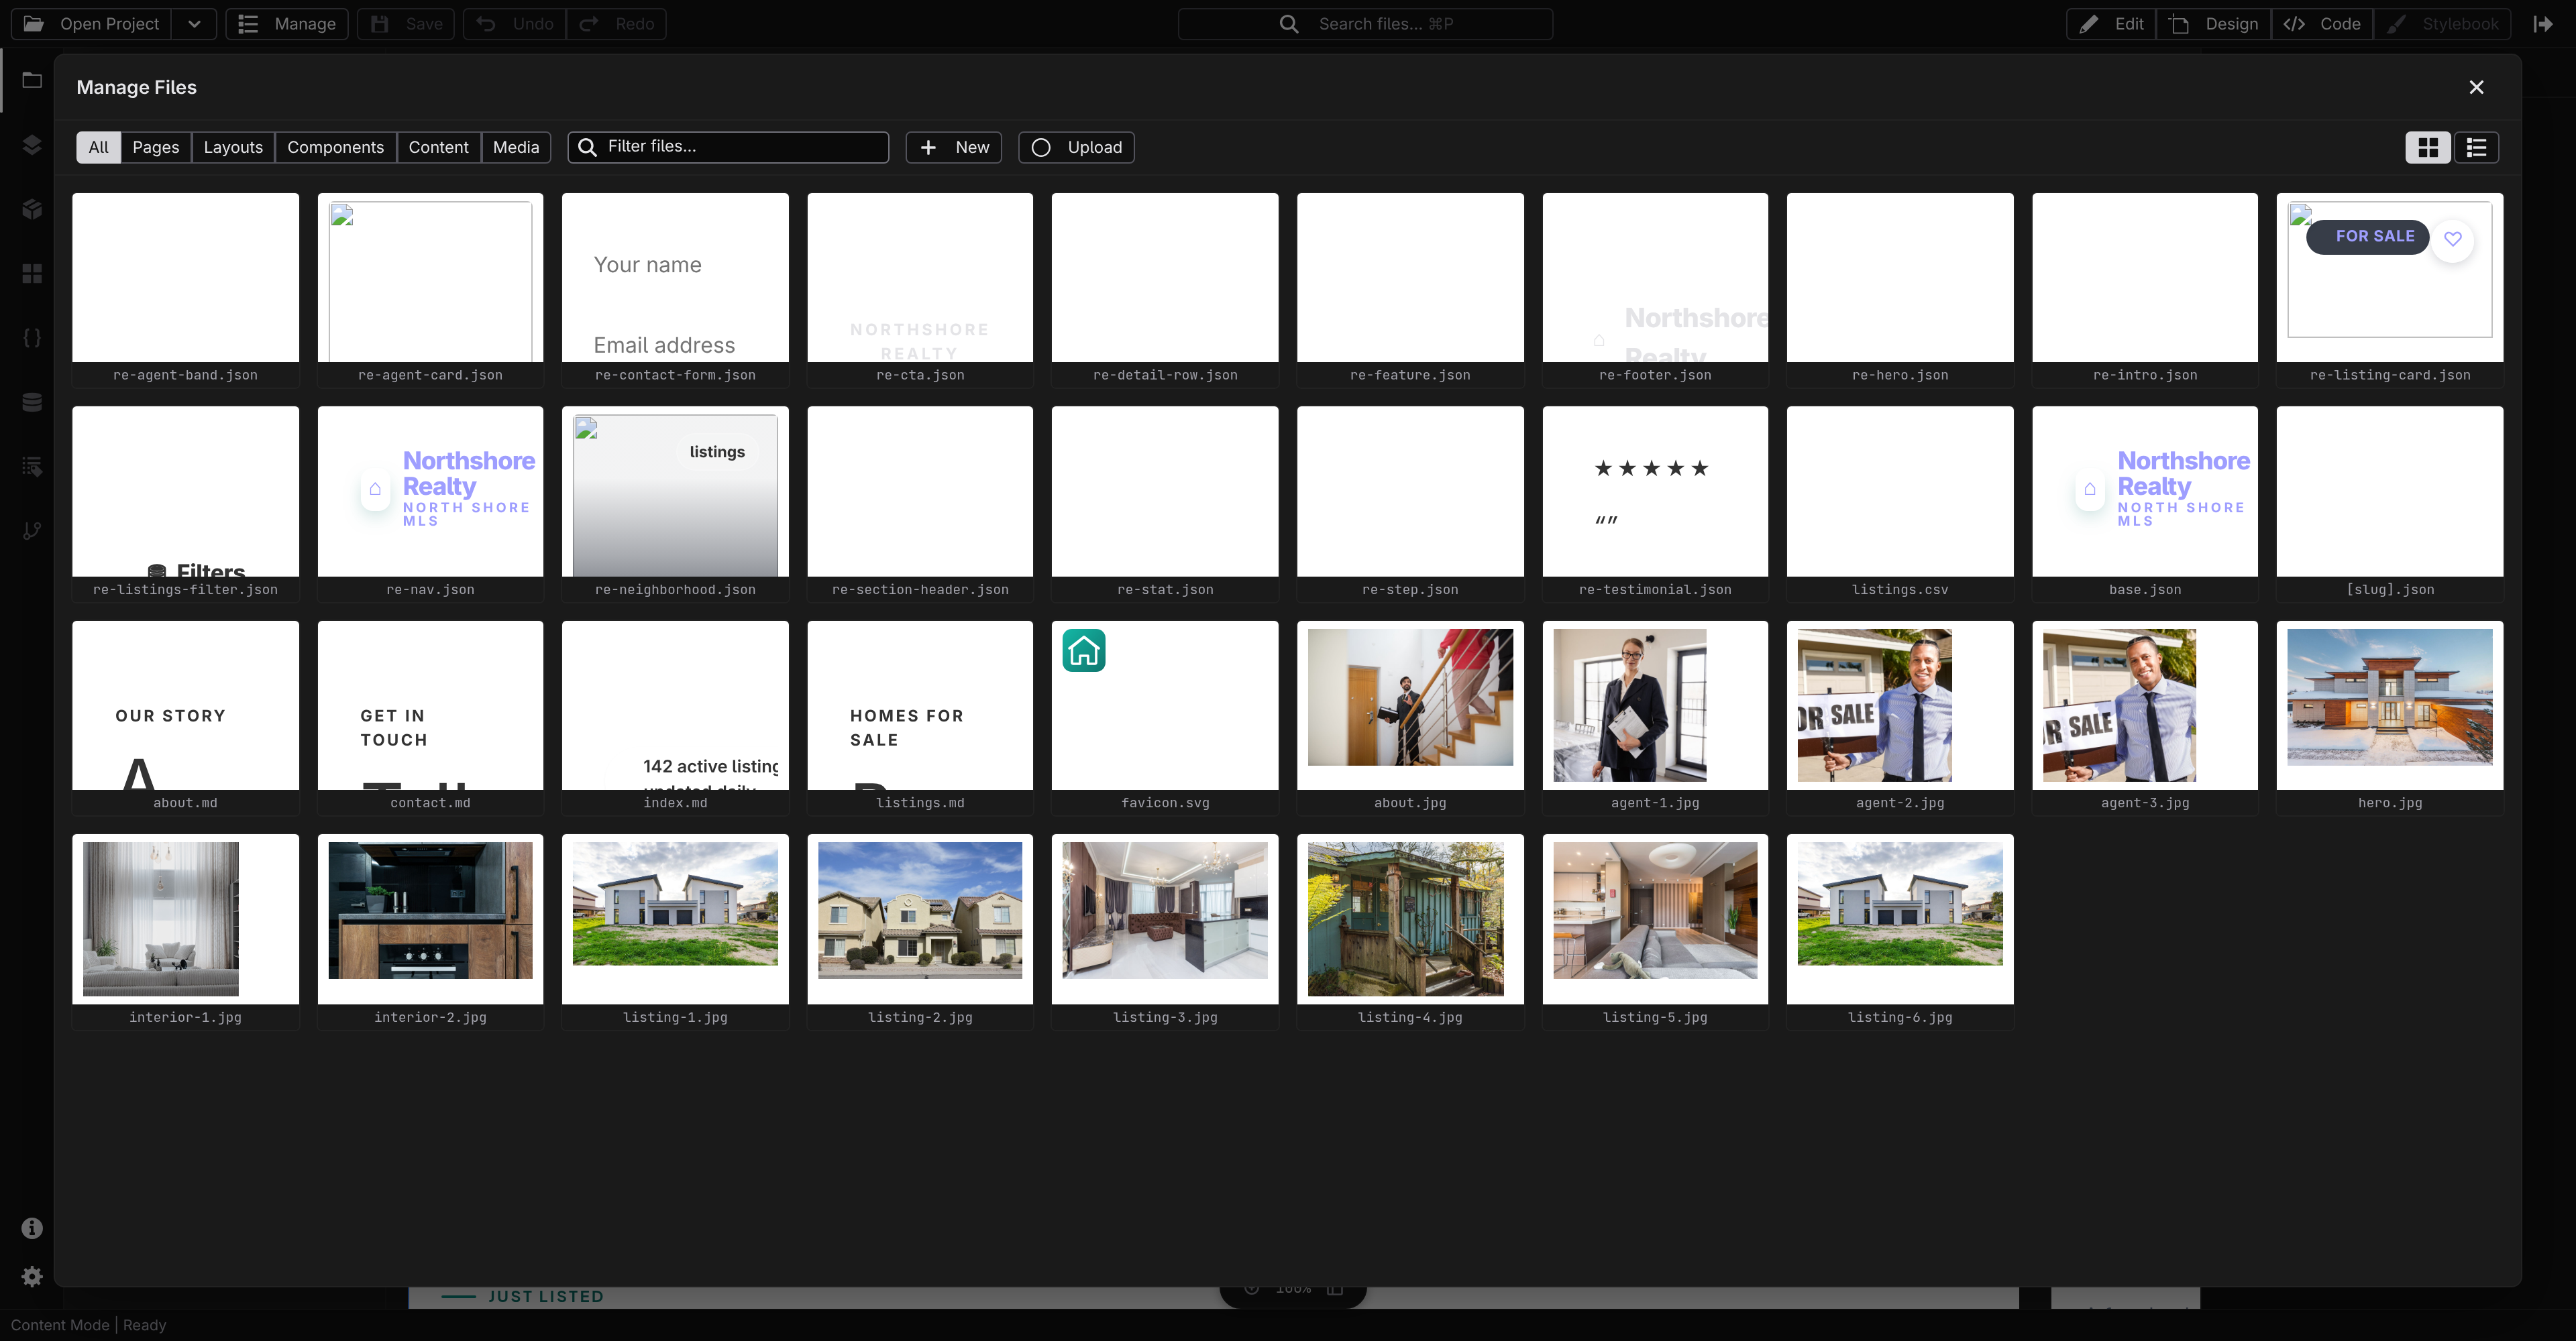Open re-contact-form.json thumbnail
This screenshot has width=2576, height=1341.
point(675,277)
